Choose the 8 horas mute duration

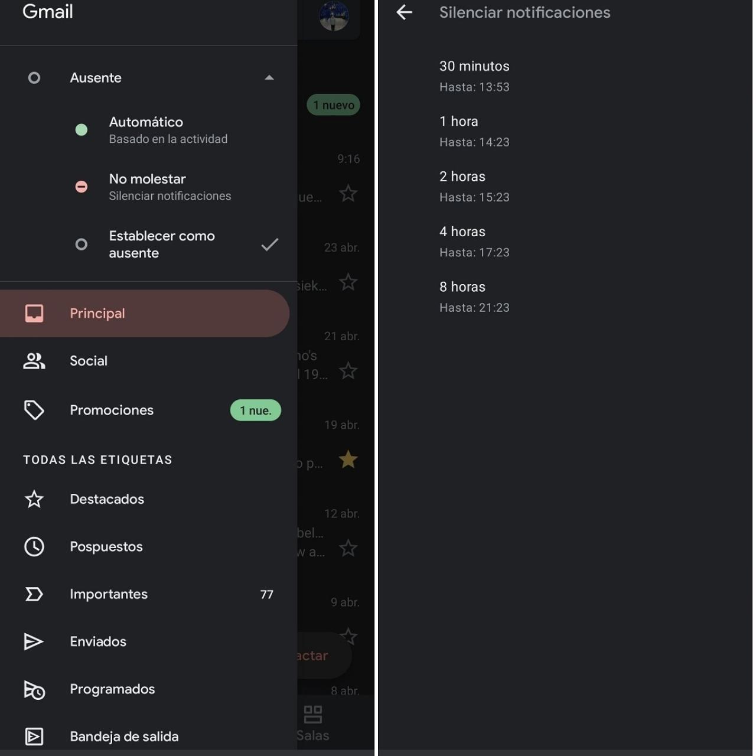pos(474,296)
